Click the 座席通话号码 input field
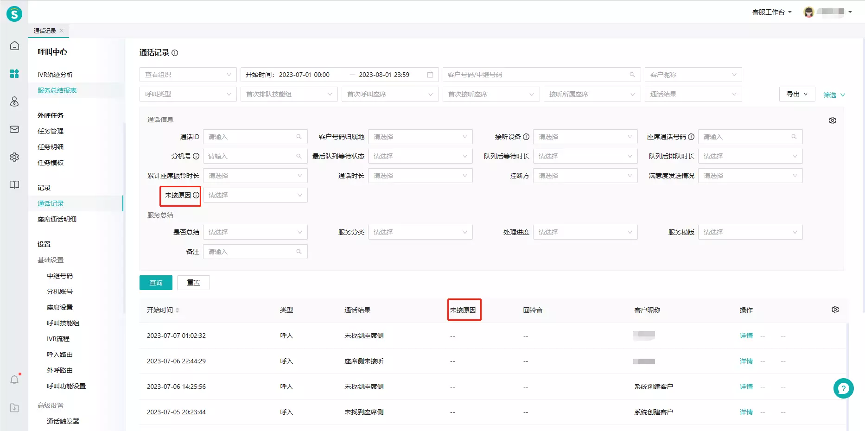The image size is (865, 431). click(x=751, y=137)
